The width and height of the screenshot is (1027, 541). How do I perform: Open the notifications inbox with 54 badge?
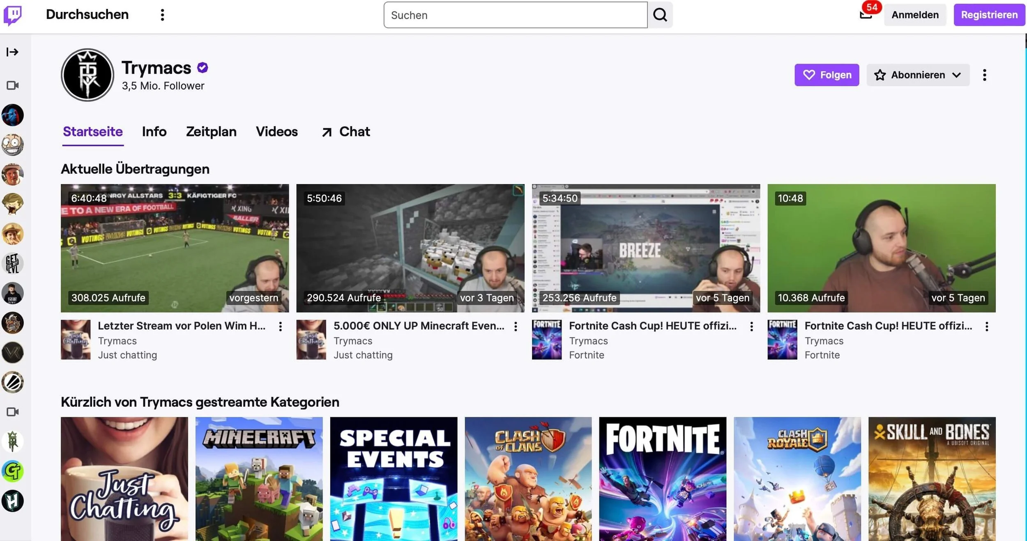pos(866,14)
